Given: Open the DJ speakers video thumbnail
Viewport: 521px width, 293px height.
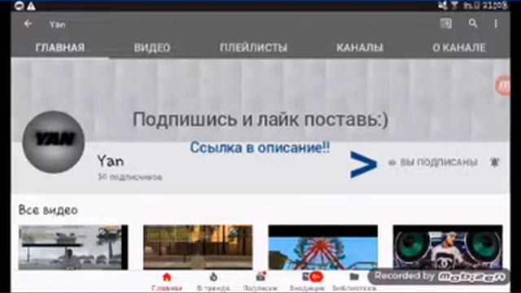Looking at the screenshot, I should [448, 247].
